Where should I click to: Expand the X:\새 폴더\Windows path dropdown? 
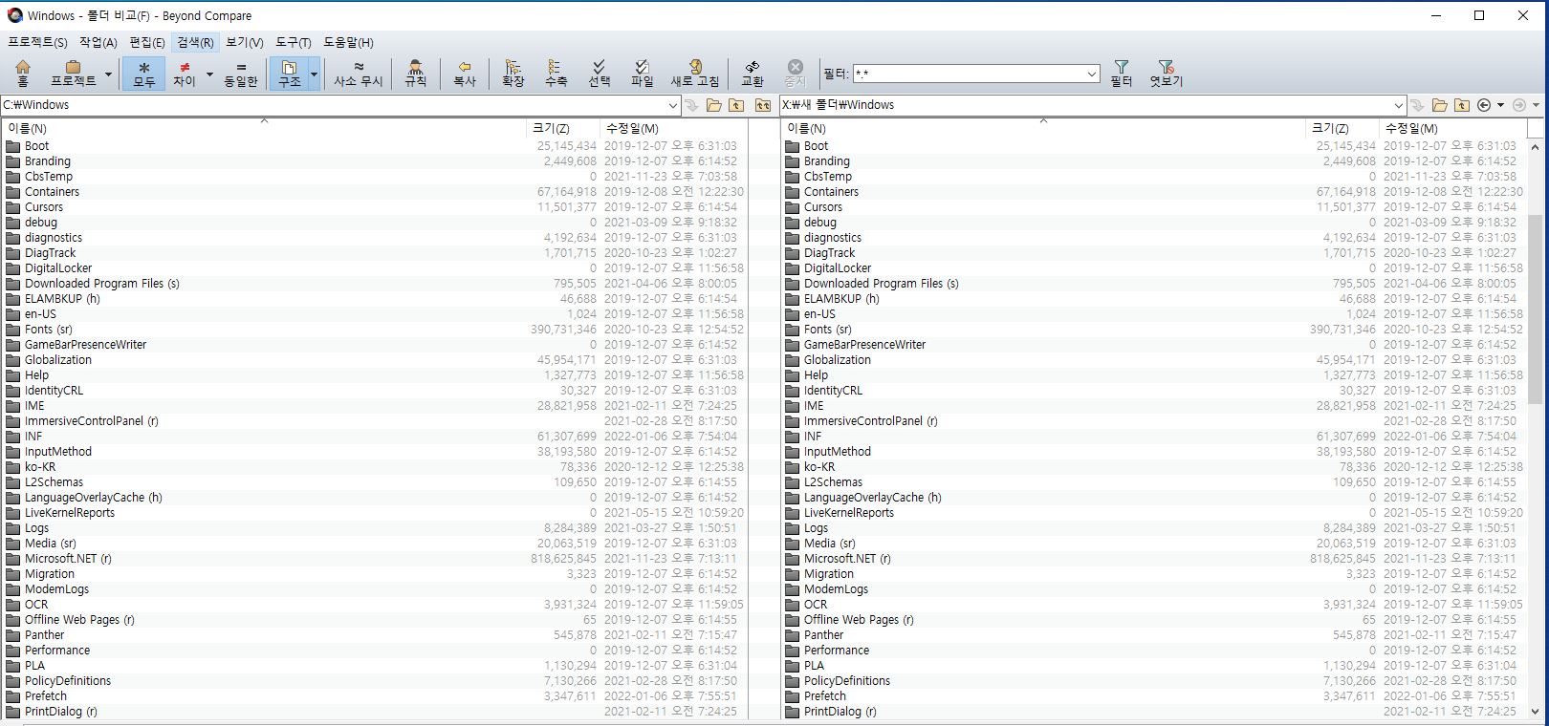tap(1399, 105)
